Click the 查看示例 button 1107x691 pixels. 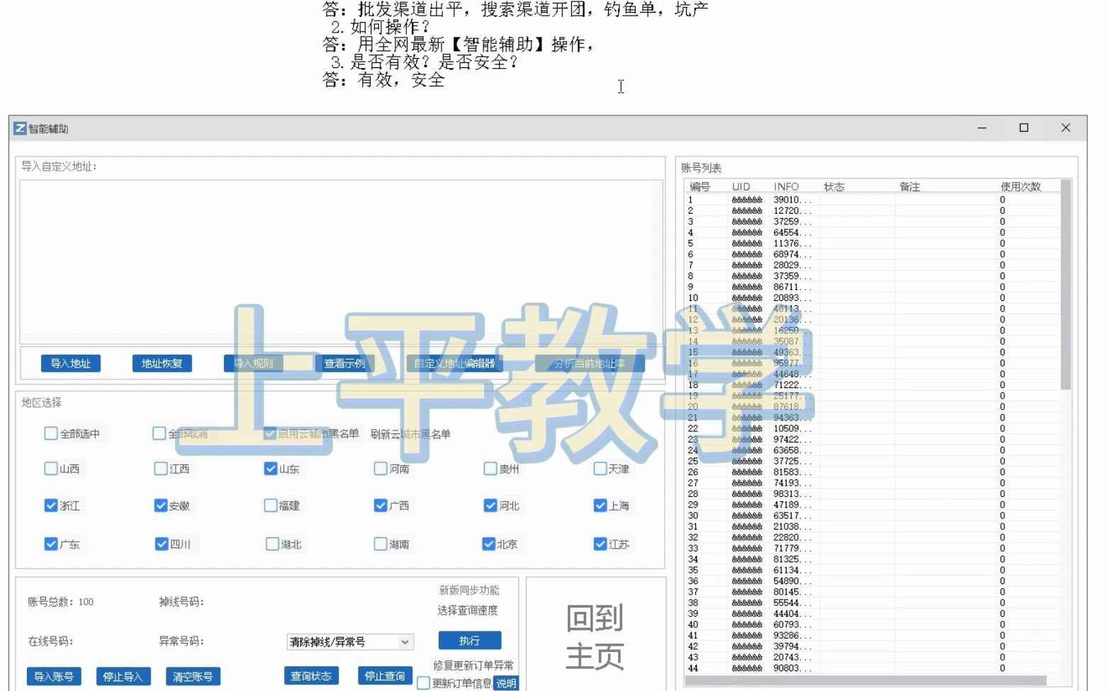344,363
